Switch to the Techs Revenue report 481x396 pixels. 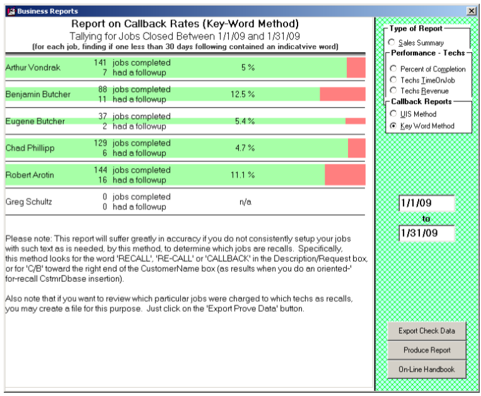pyautogui.click(x=393, y=91)
